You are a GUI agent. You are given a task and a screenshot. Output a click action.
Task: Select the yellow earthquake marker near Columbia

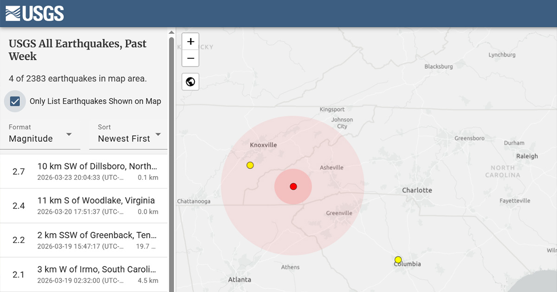398,260
